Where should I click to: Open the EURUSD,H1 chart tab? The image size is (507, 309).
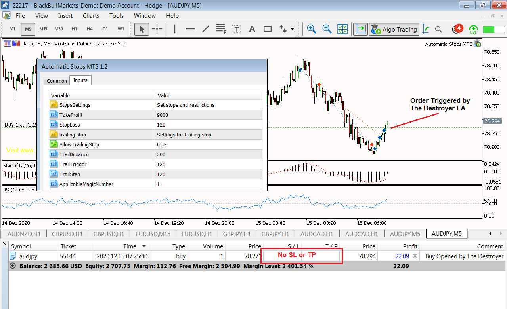(196, 234)
